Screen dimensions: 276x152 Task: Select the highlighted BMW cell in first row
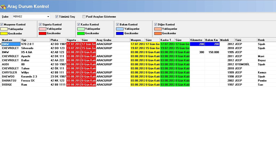[x=11, y=44]
